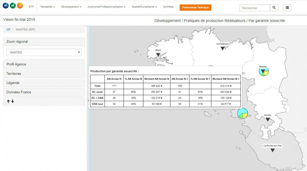Click the 'RC + DAB' row label

pyautogui.click(x=97, y=98)
